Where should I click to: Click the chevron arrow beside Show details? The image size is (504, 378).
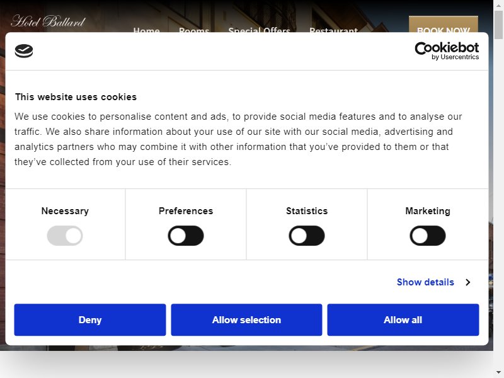click(468, 282)
